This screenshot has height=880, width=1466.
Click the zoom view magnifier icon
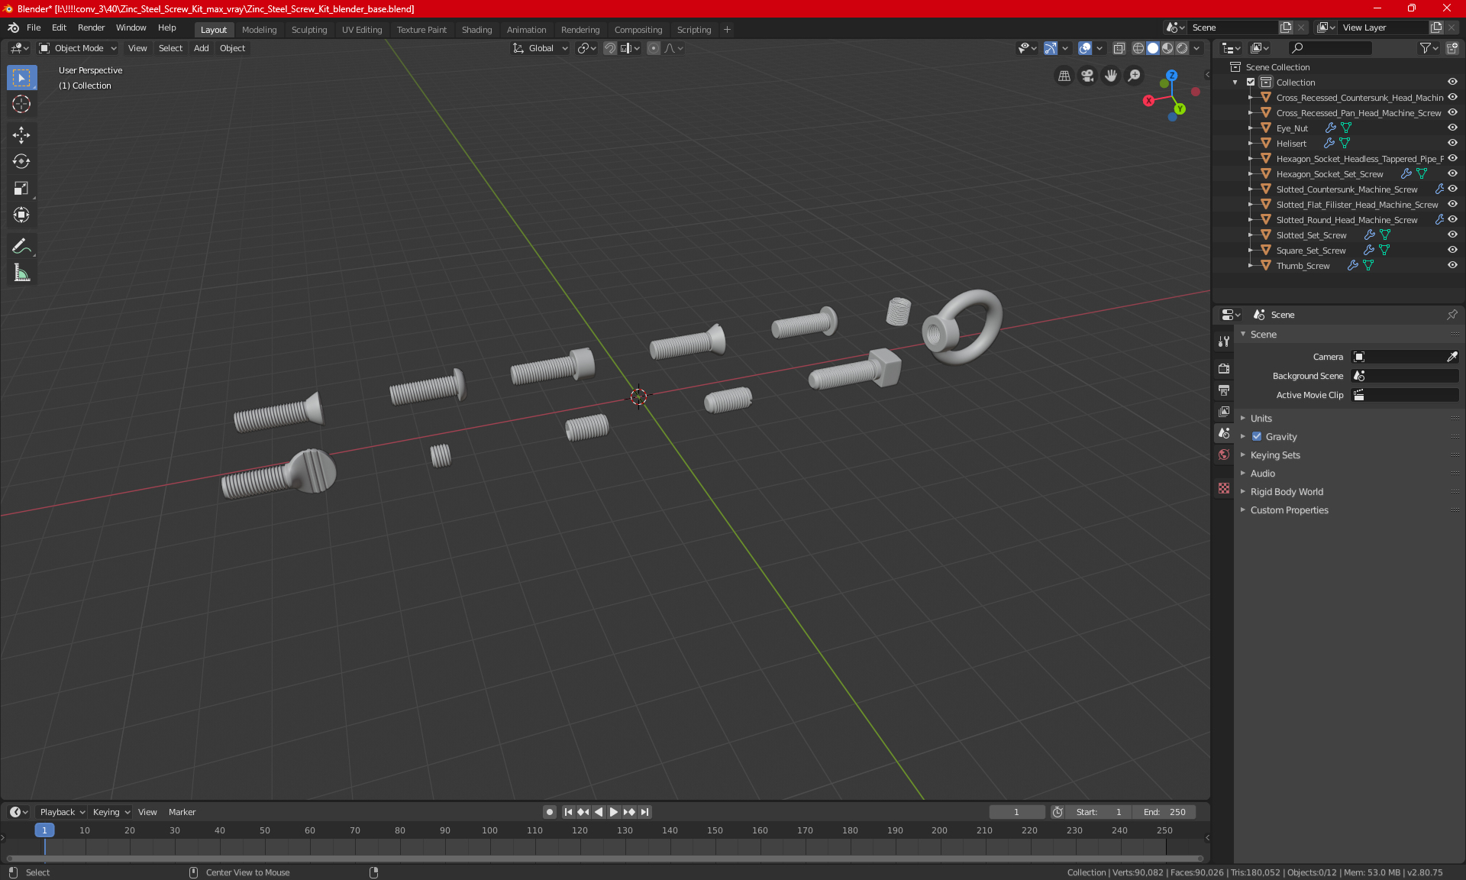coord(1135,76)
